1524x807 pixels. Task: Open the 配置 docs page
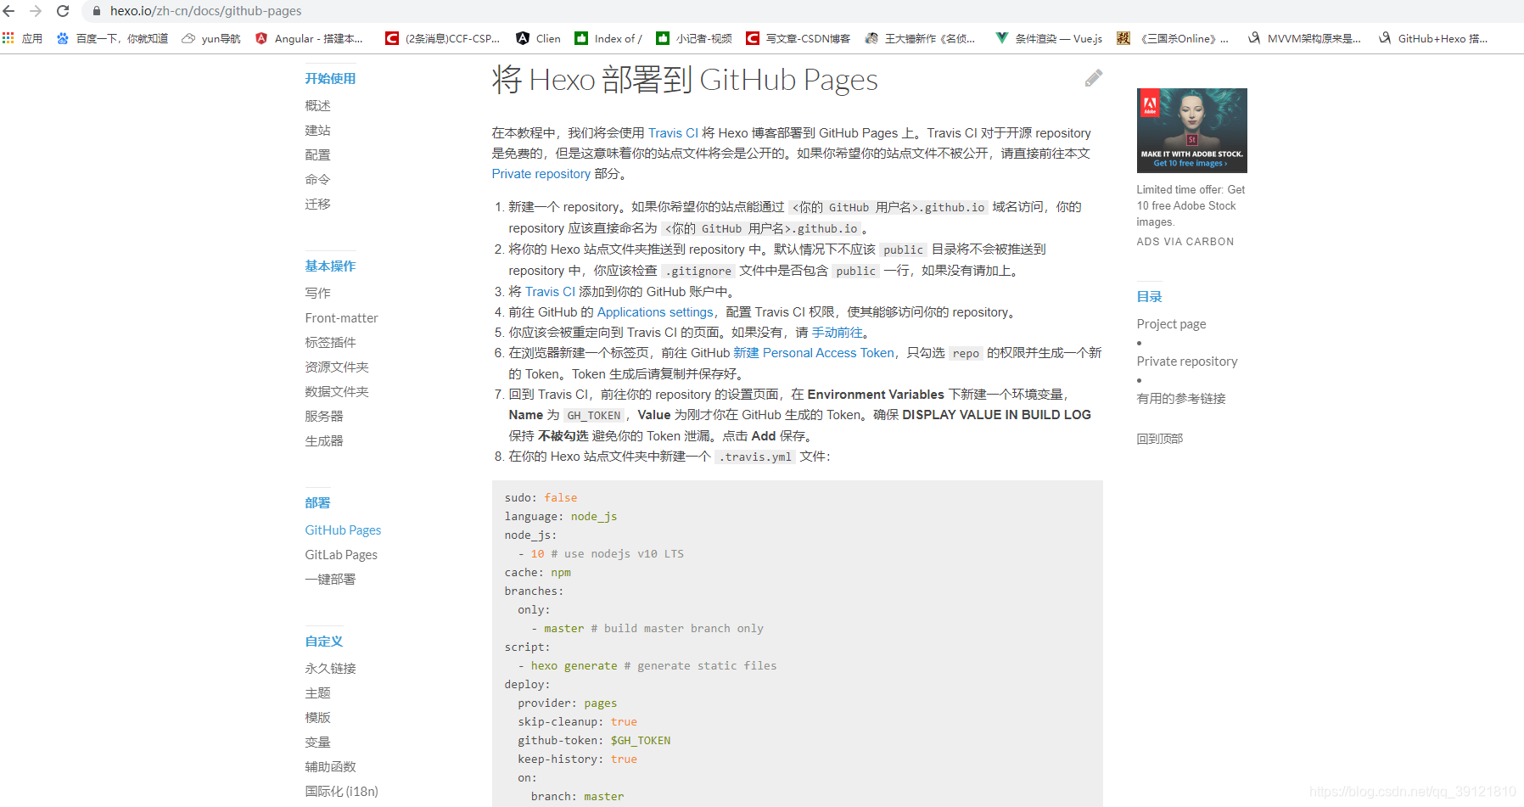coord(317,154)
